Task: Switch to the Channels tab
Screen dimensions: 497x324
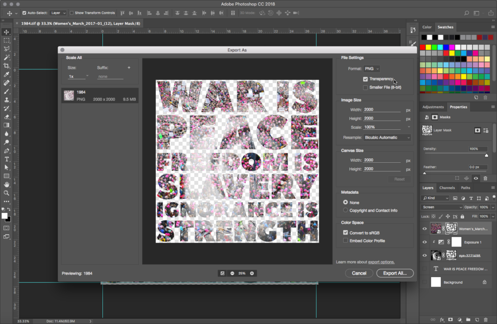Action: click(x=447, y=188)
